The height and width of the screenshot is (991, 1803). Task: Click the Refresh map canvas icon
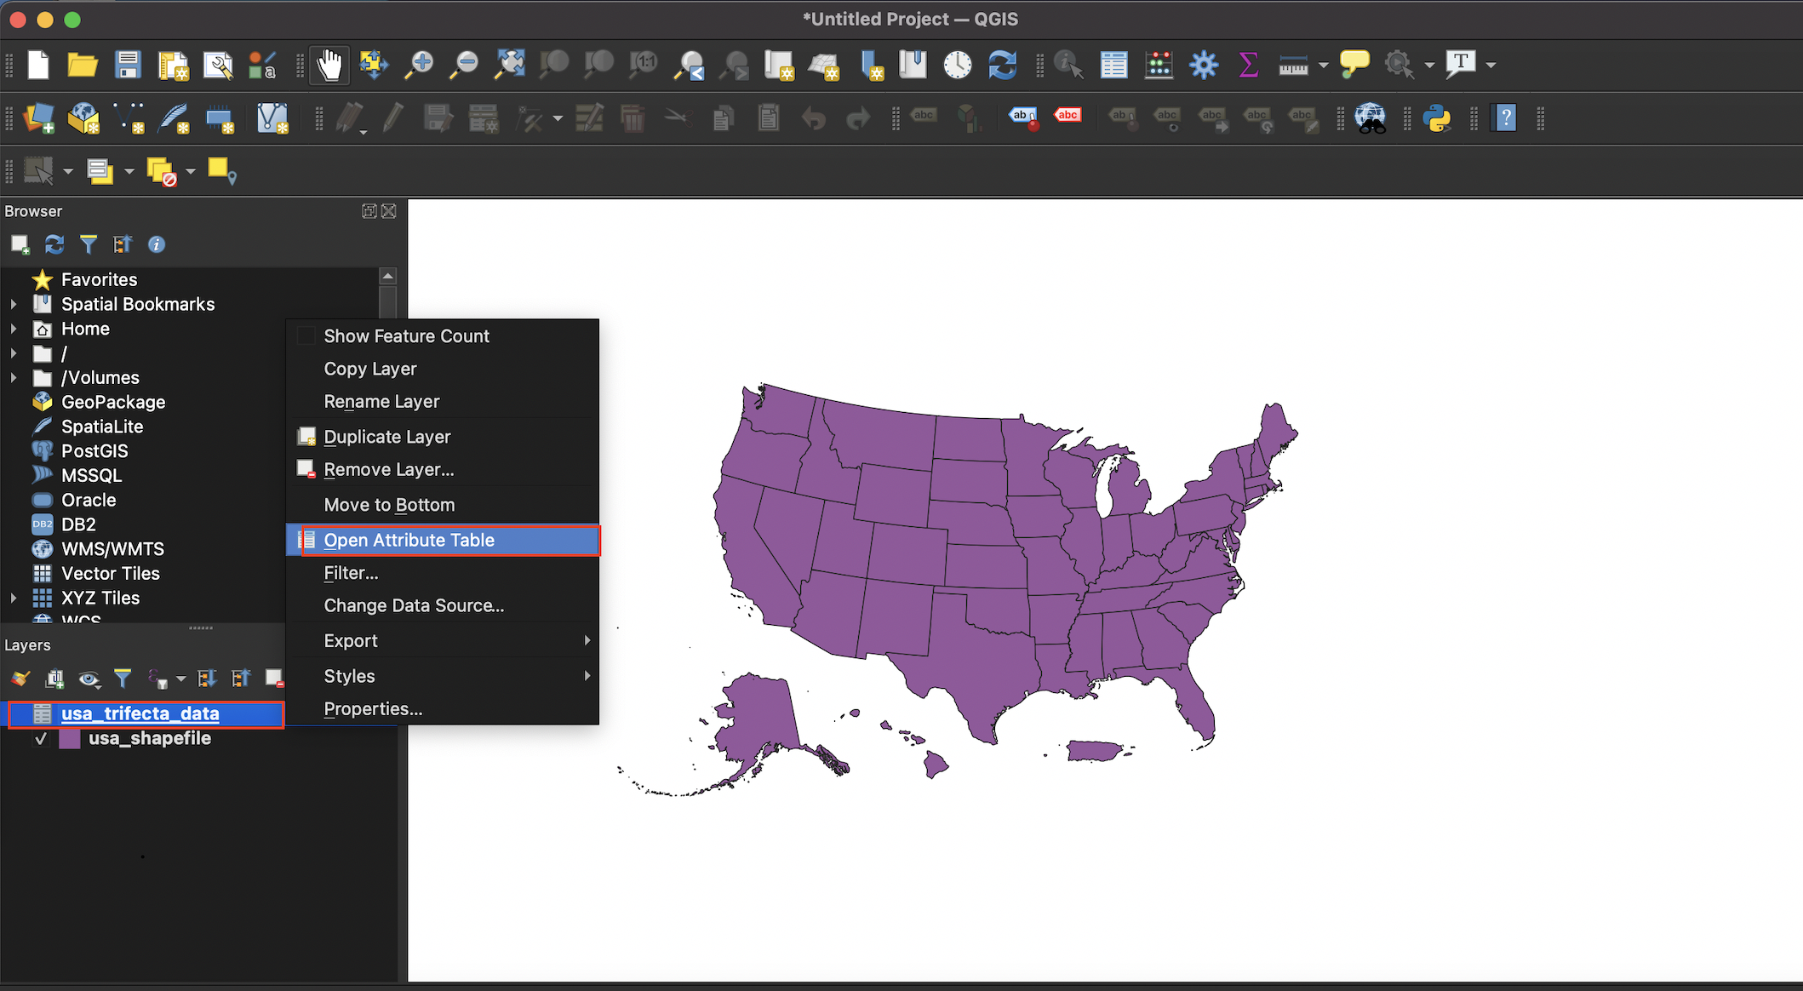1003,65
